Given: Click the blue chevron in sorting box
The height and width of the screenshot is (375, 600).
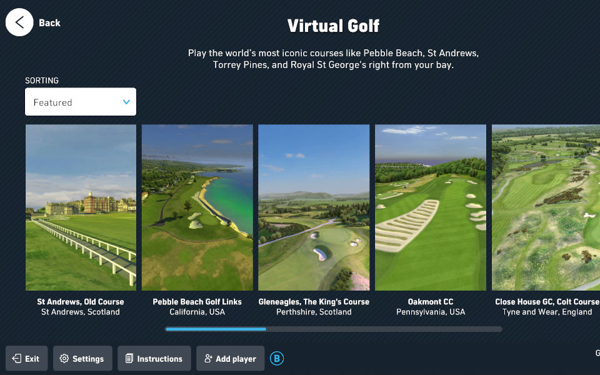Looking at the screenshot, I should point(126,102).
